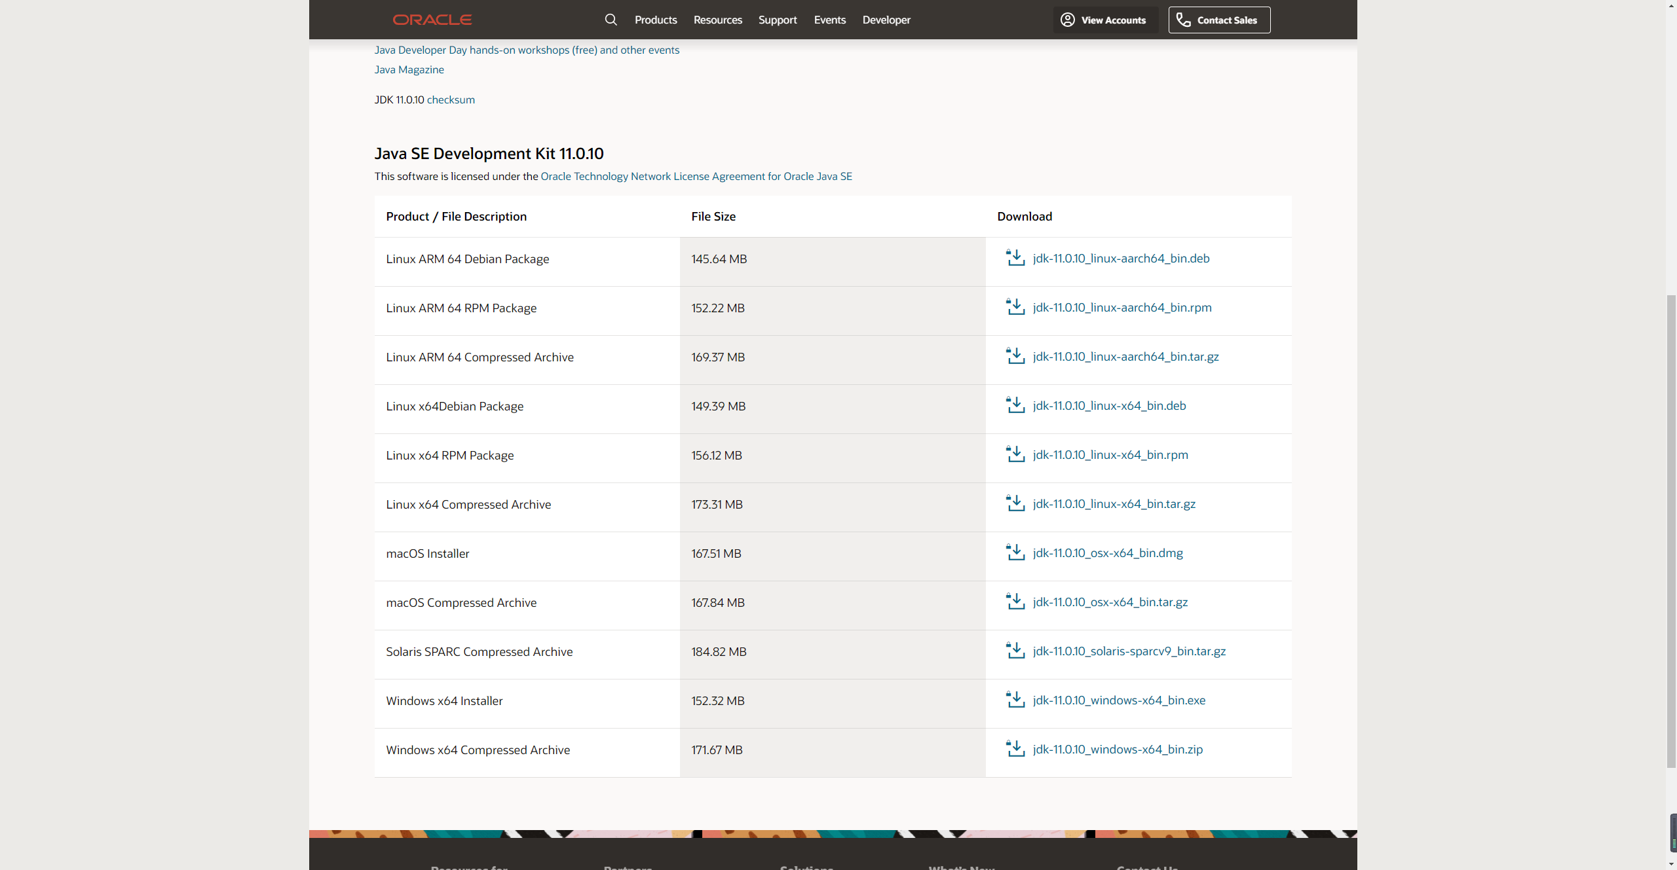Image resolution: width=1677 pixels, height=870 pixels.
Task: Click download icon for linux-aarch64_bin.deb
Action: pos(1015,257)
